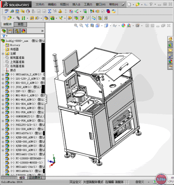
Task: Click the Previous View icon
Action: (87, 25)
